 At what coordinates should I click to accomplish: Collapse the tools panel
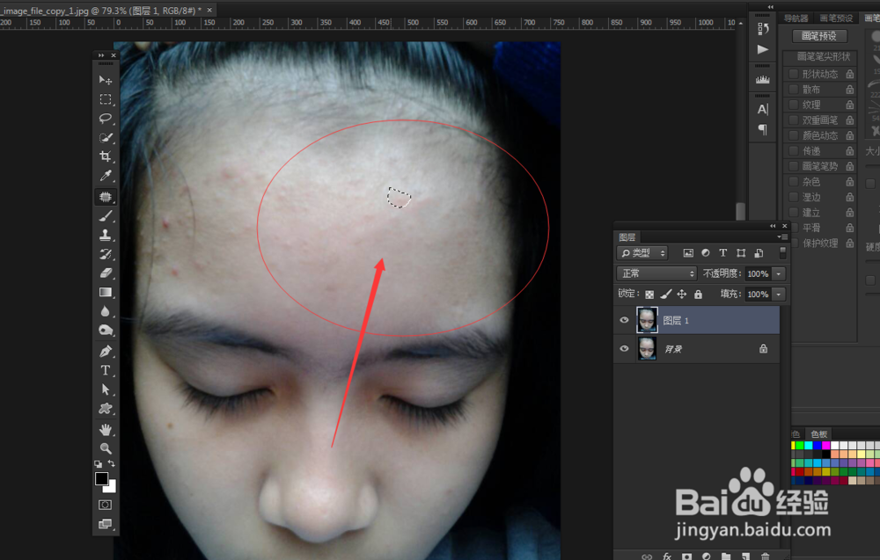[101, 55]
